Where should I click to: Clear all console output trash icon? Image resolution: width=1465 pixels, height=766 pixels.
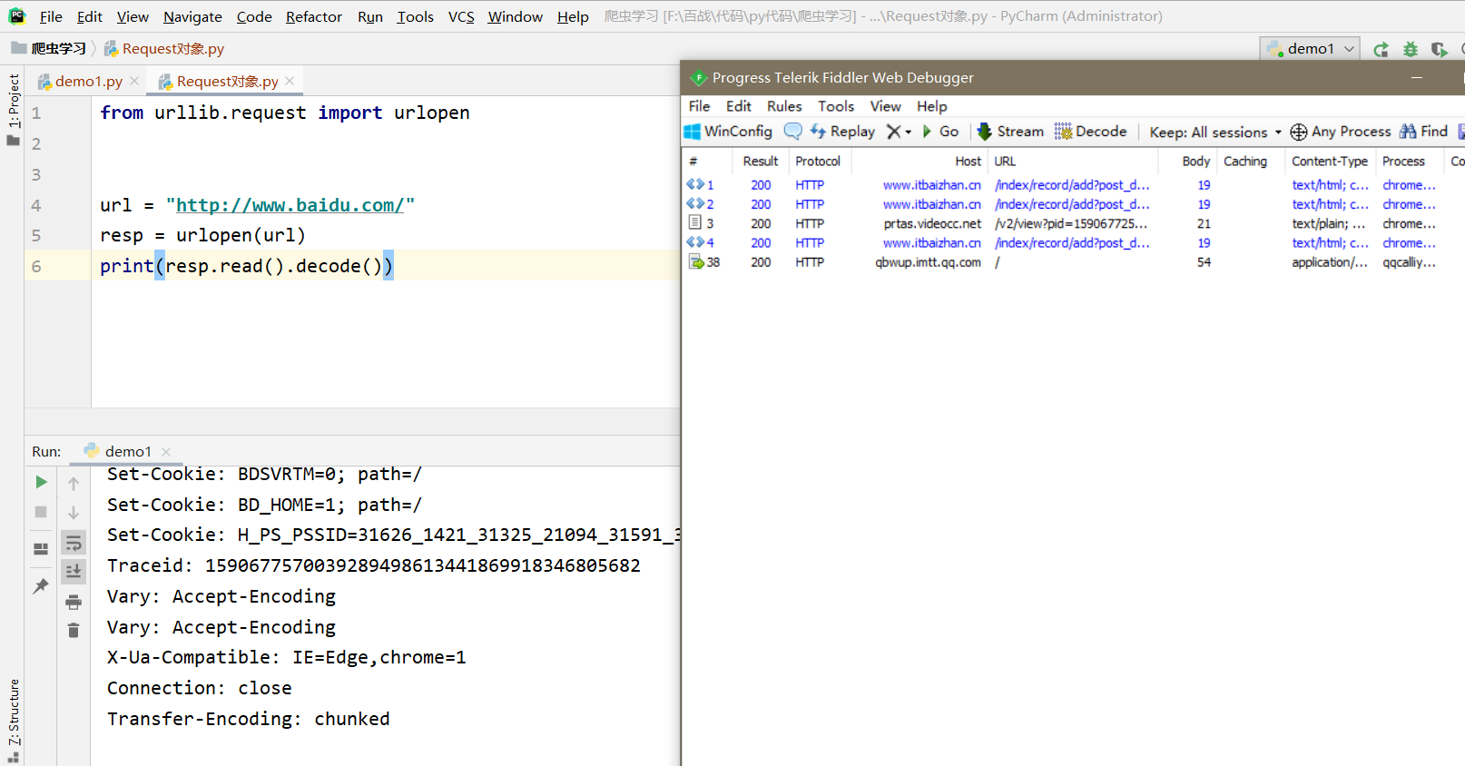(74, 630)
